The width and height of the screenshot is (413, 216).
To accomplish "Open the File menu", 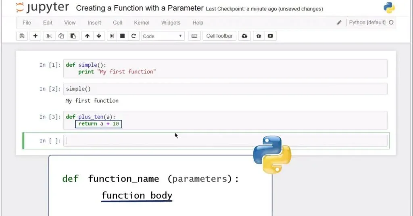I will [27, 23].
